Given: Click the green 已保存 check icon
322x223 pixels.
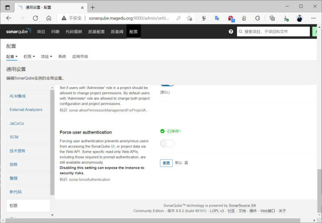Looking at the screenshot, I should [162, 131].
